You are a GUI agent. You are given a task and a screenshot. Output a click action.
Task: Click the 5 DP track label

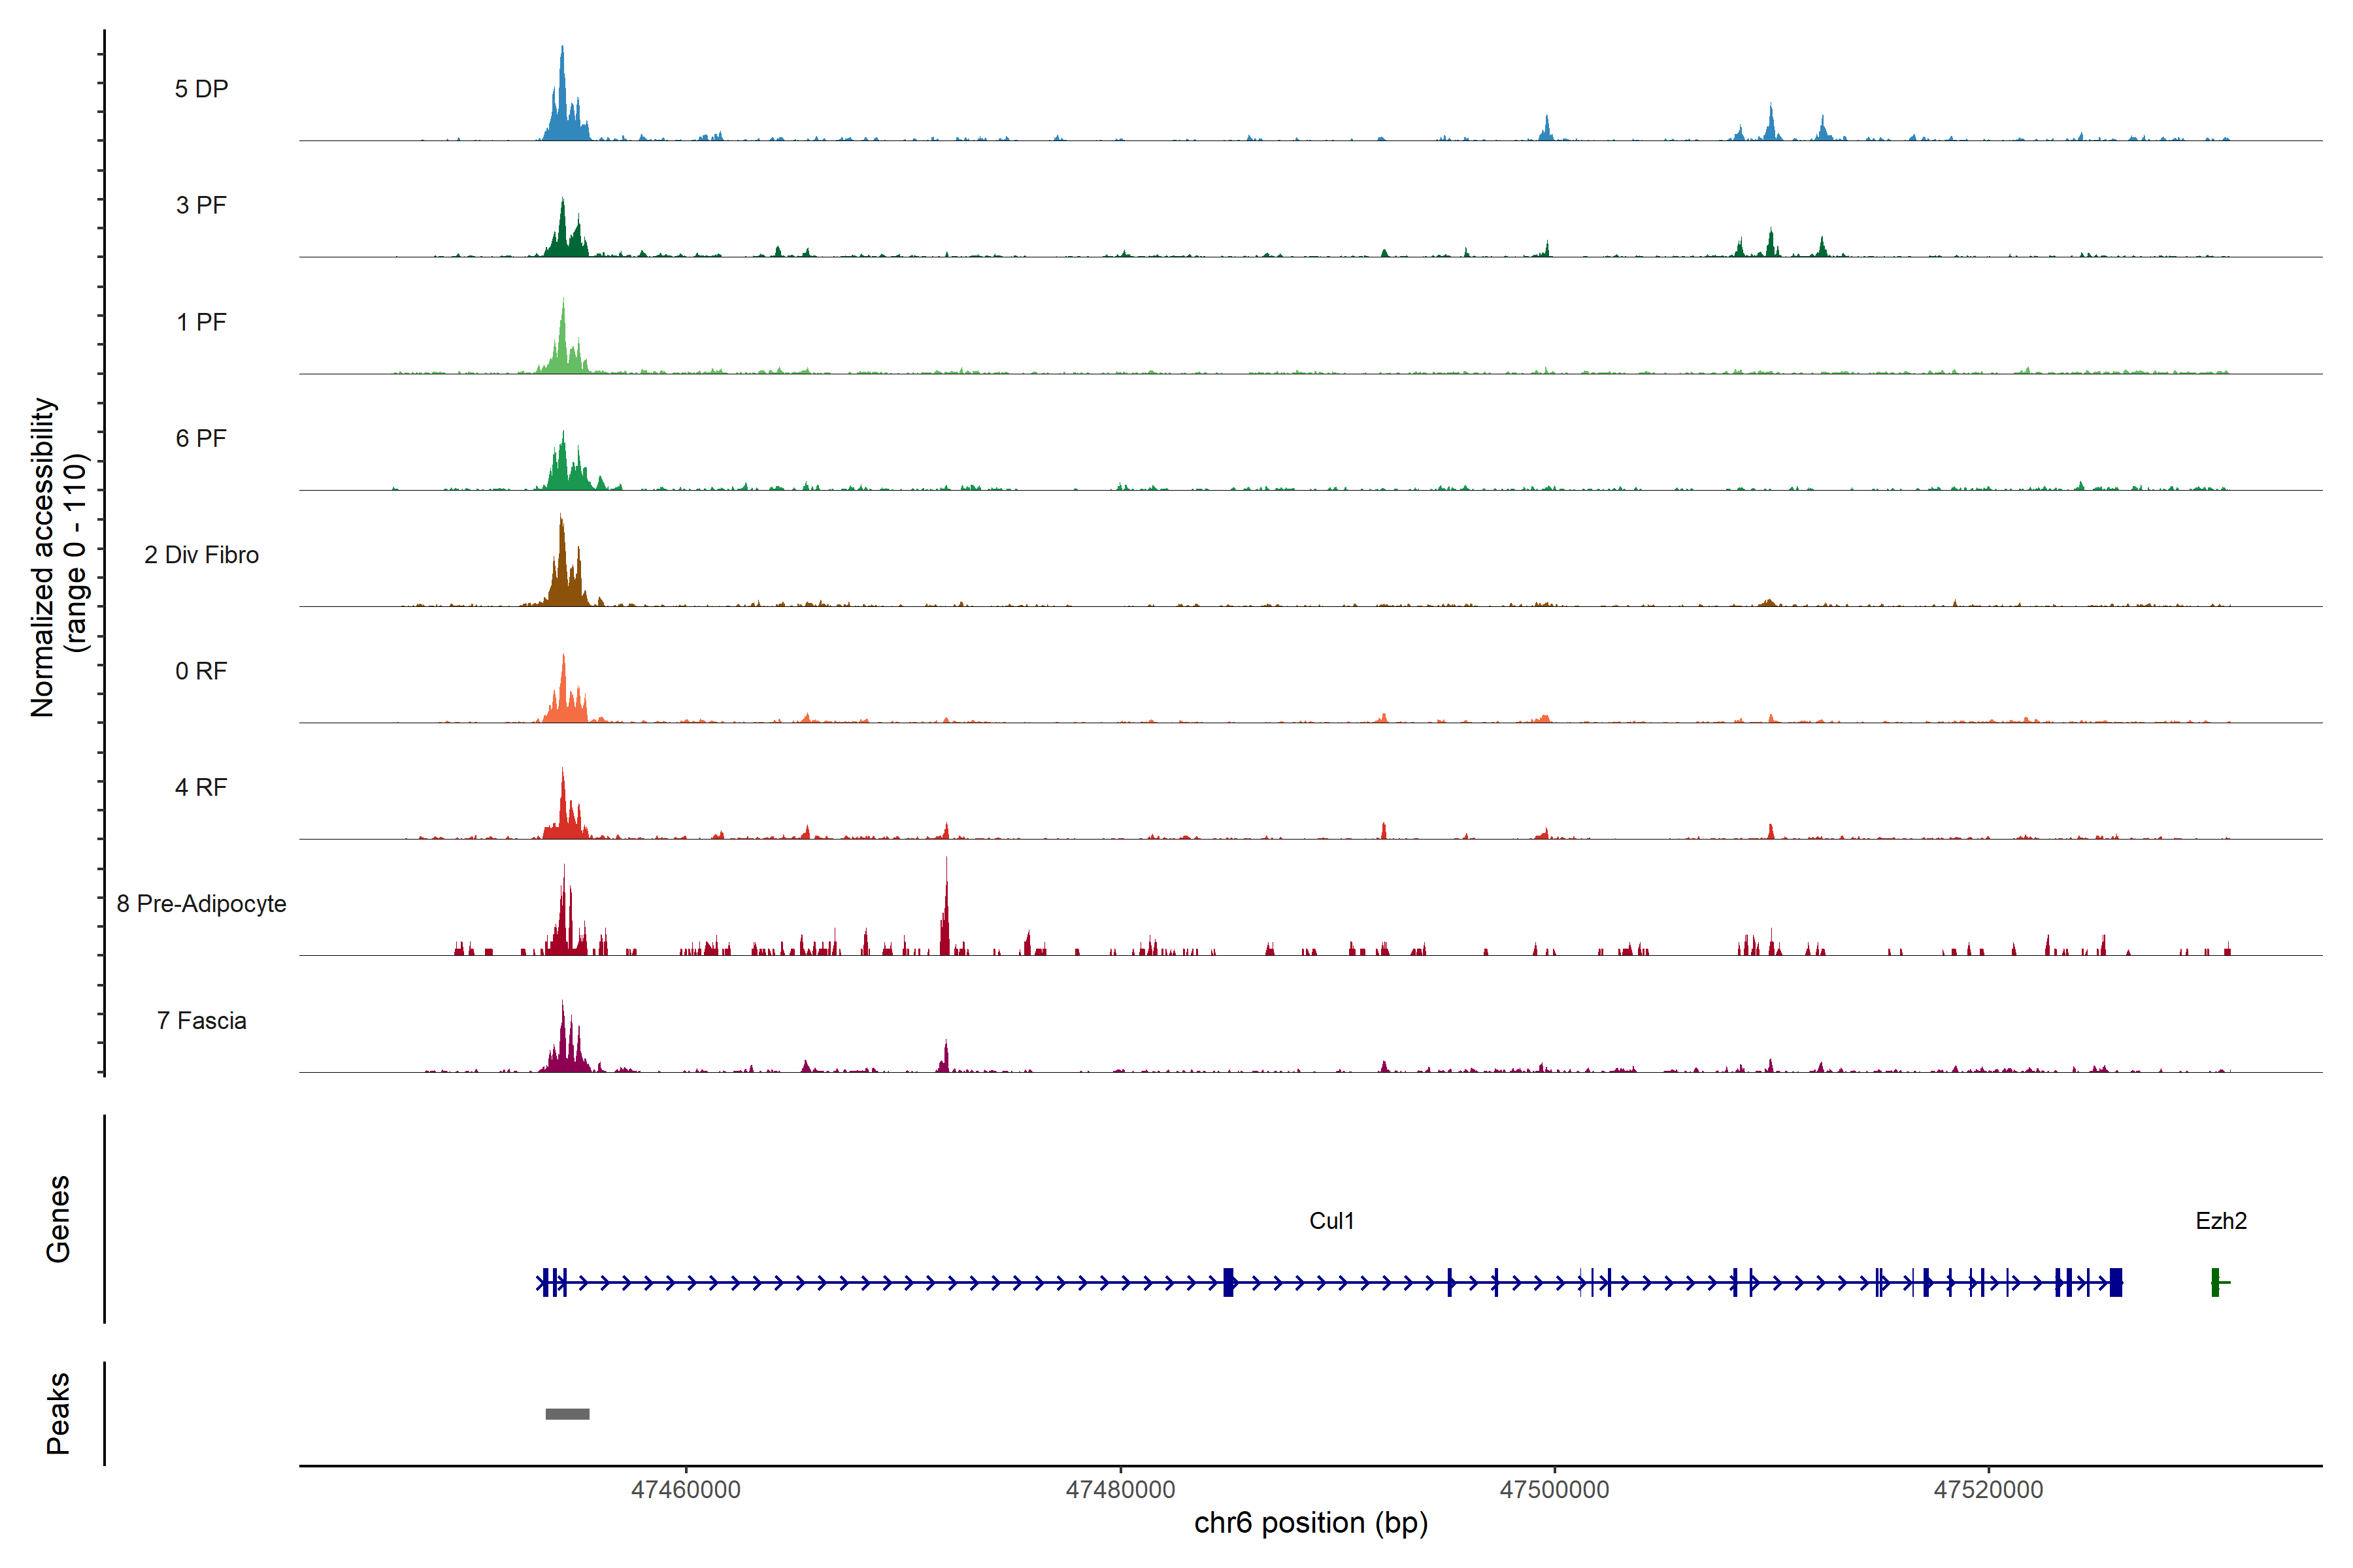[201, 89]
